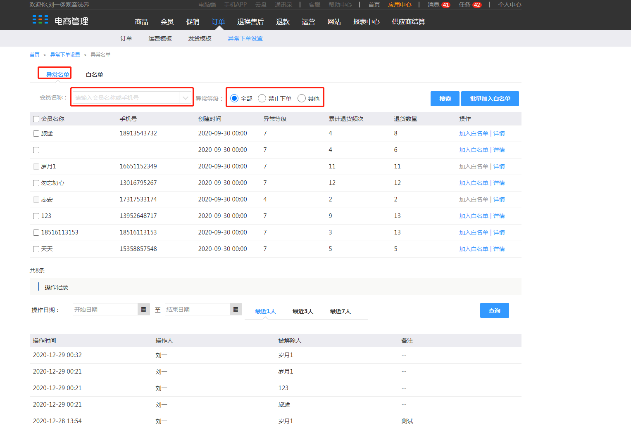Image resolution: width=631 pixels, height=426 pixels.
Task: Open 详情 for member 岁月1
Action: (x=499, y=166)
